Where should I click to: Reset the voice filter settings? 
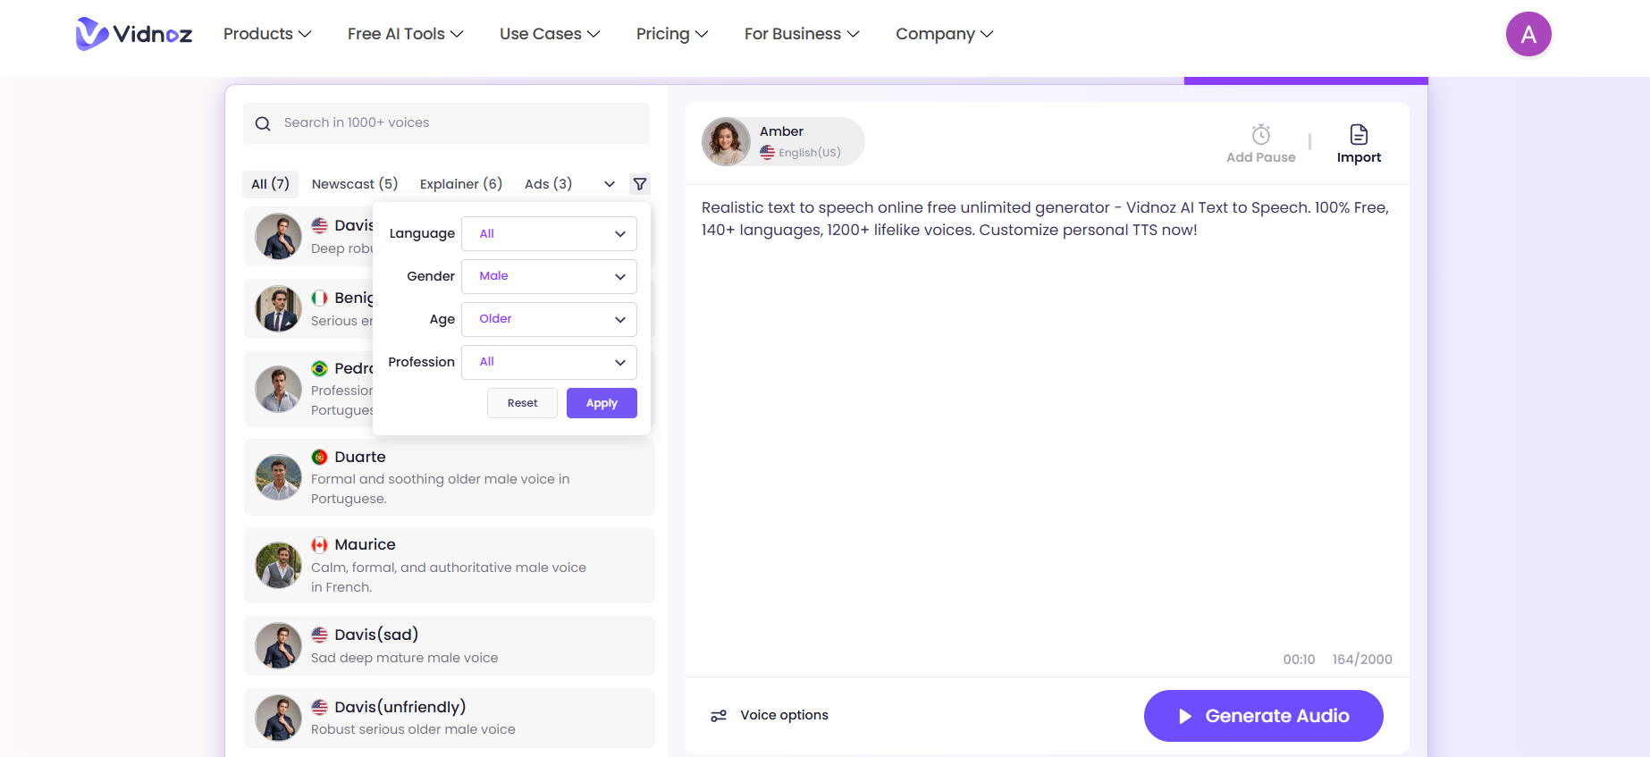coord(522,402)
